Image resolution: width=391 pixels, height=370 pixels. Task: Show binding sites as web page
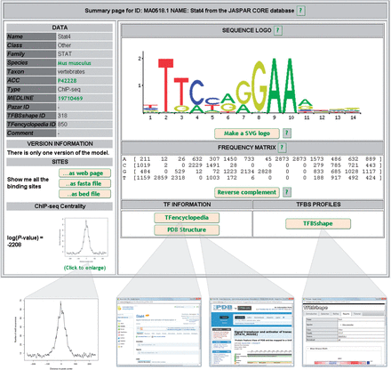point(84,173)
